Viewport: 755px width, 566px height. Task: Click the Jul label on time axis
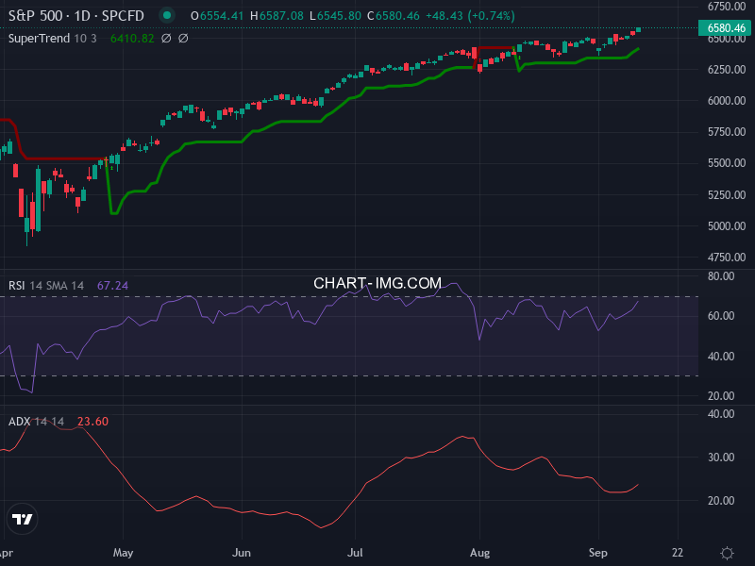[355, 553]
